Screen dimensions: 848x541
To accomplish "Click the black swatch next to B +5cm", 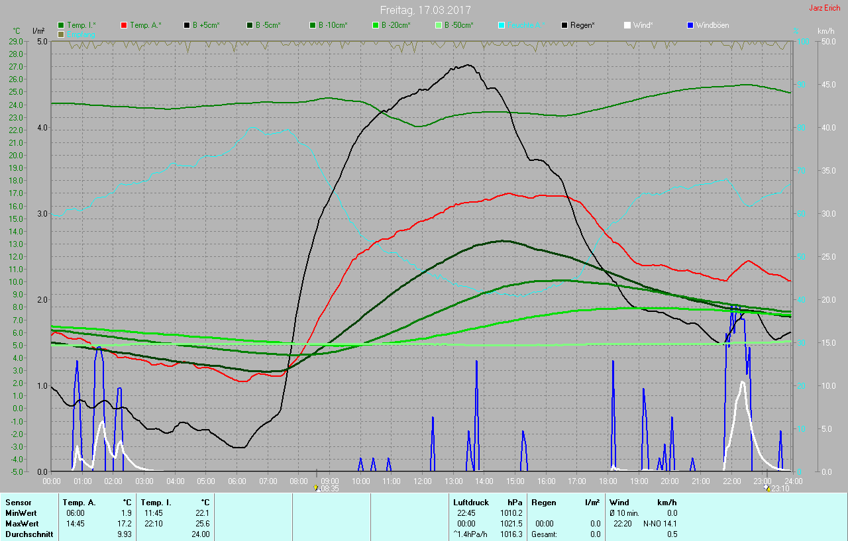I will [x=187, y=25].
